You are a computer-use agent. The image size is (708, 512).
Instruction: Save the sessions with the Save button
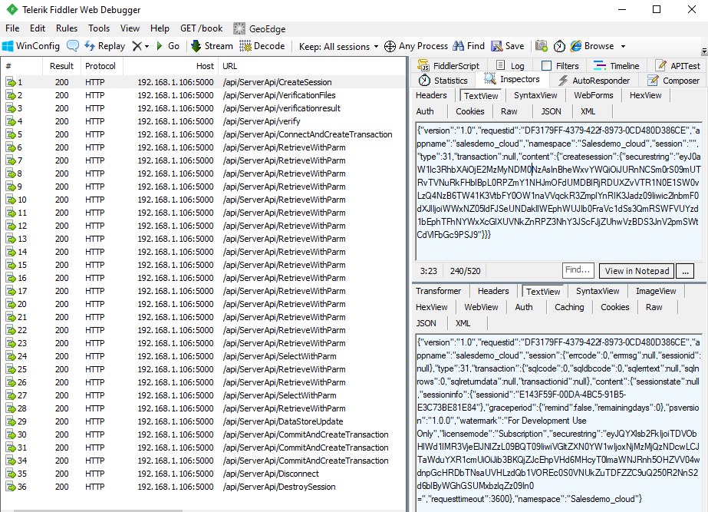[x=508, y=46]
